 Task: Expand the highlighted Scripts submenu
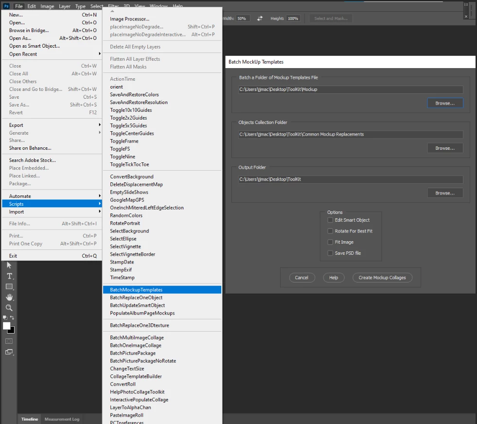[x=52, y=204]
